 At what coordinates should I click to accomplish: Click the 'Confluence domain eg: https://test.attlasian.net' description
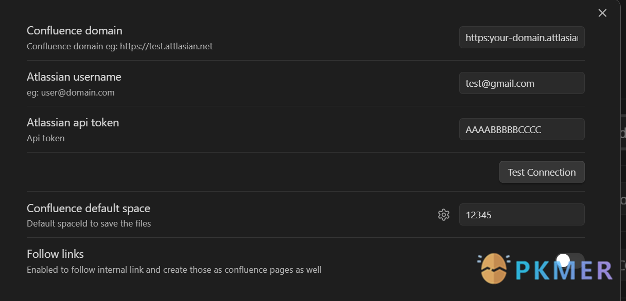(119, 46)
